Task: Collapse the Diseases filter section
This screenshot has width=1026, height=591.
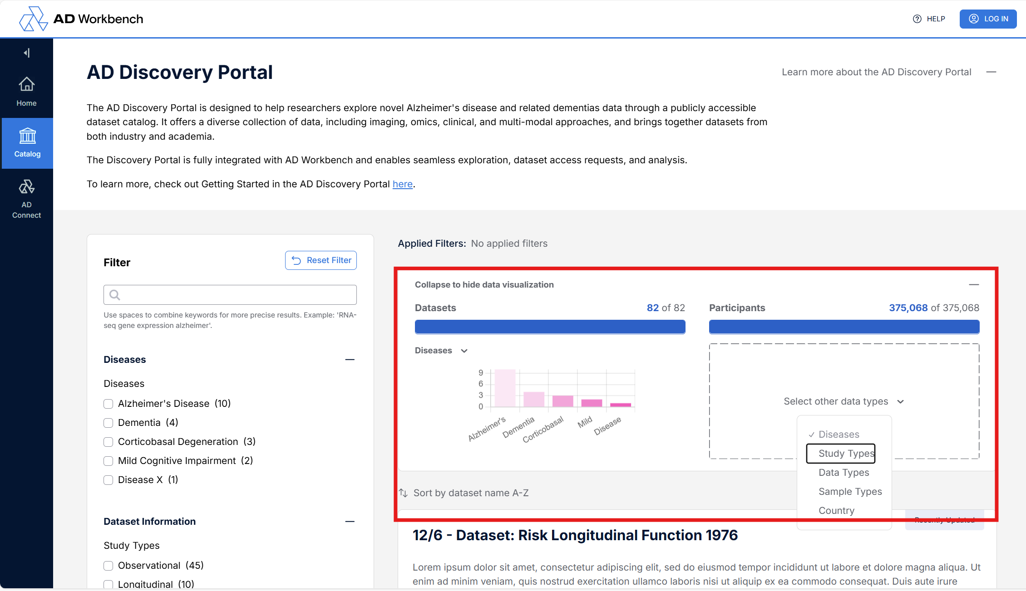Action: click(x=350, y=360)
